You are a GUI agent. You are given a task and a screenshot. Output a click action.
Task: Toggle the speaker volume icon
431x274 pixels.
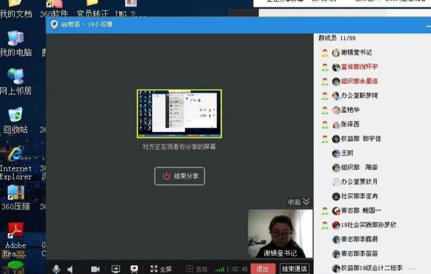[x=71, y=269]
